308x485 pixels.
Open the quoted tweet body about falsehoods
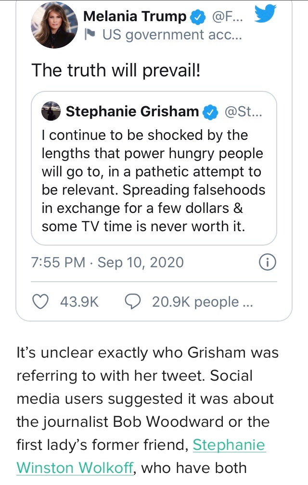coord(154,181)
